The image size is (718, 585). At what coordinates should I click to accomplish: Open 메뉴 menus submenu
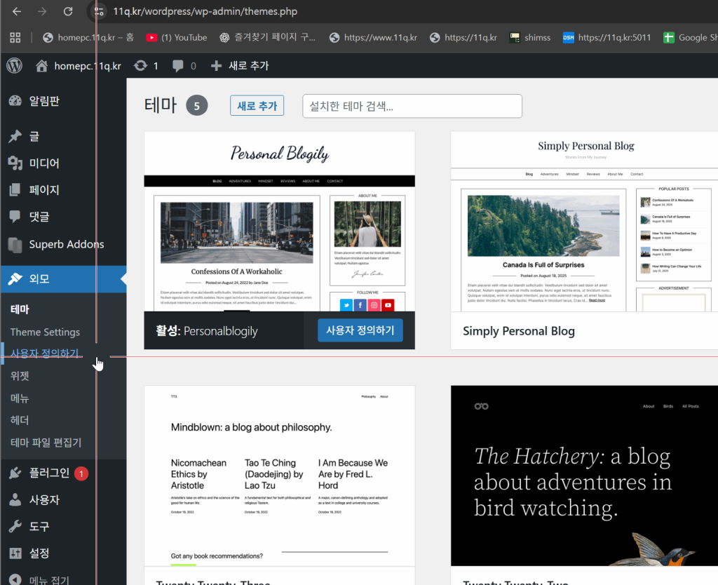pos(20,398)
